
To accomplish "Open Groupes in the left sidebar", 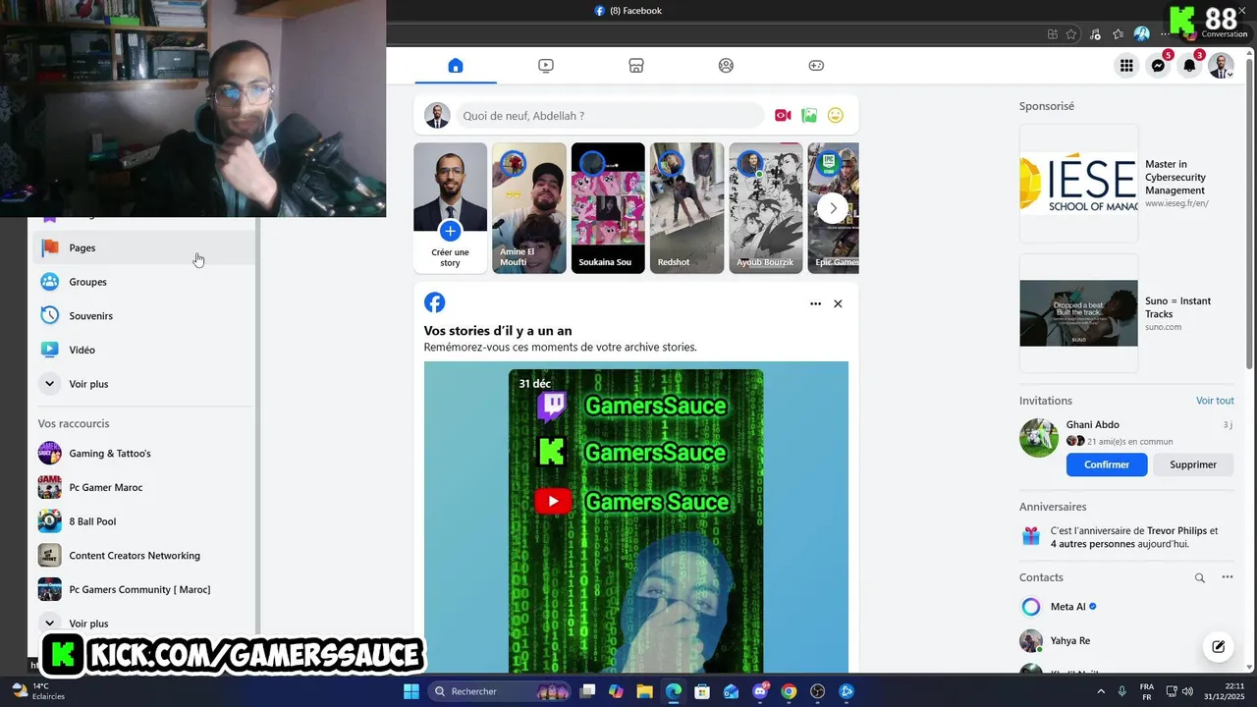I will click(144, 282).
